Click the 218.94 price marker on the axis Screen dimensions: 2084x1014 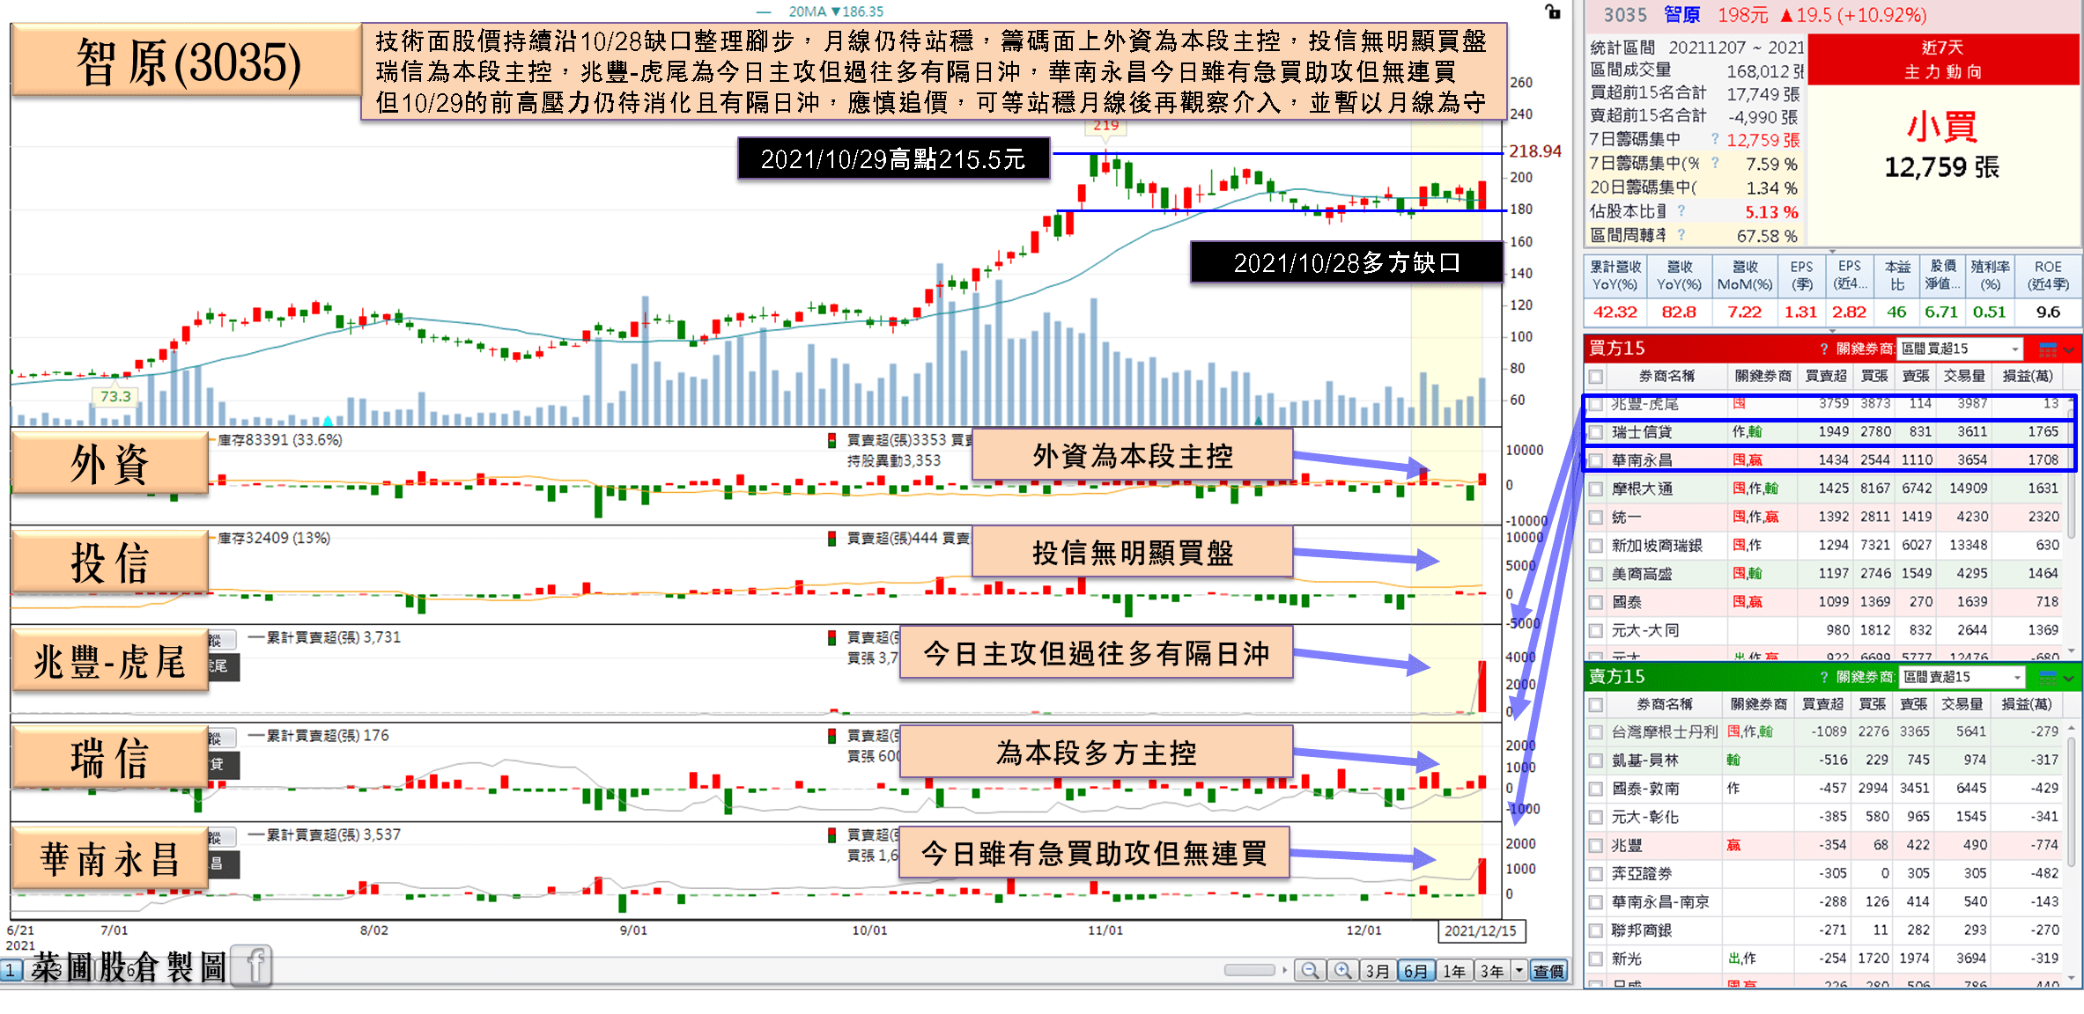coord(1535,151)
